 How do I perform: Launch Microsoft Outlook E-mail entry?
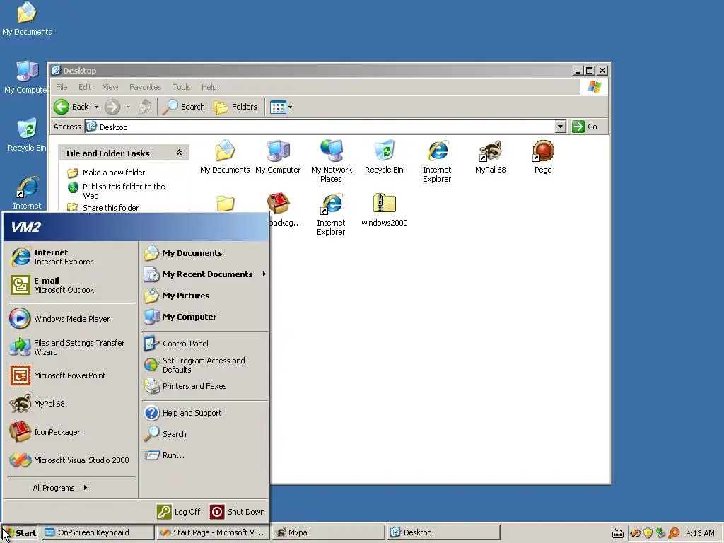point(71,285)
